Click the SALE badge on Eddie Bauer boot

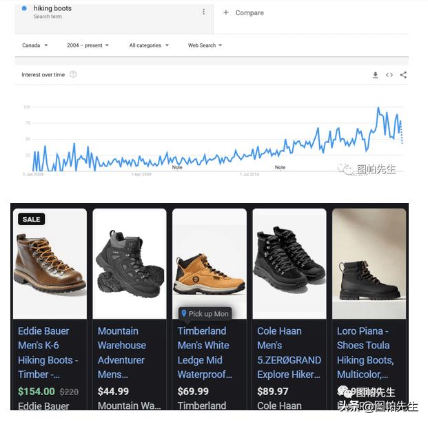(31, 219)
